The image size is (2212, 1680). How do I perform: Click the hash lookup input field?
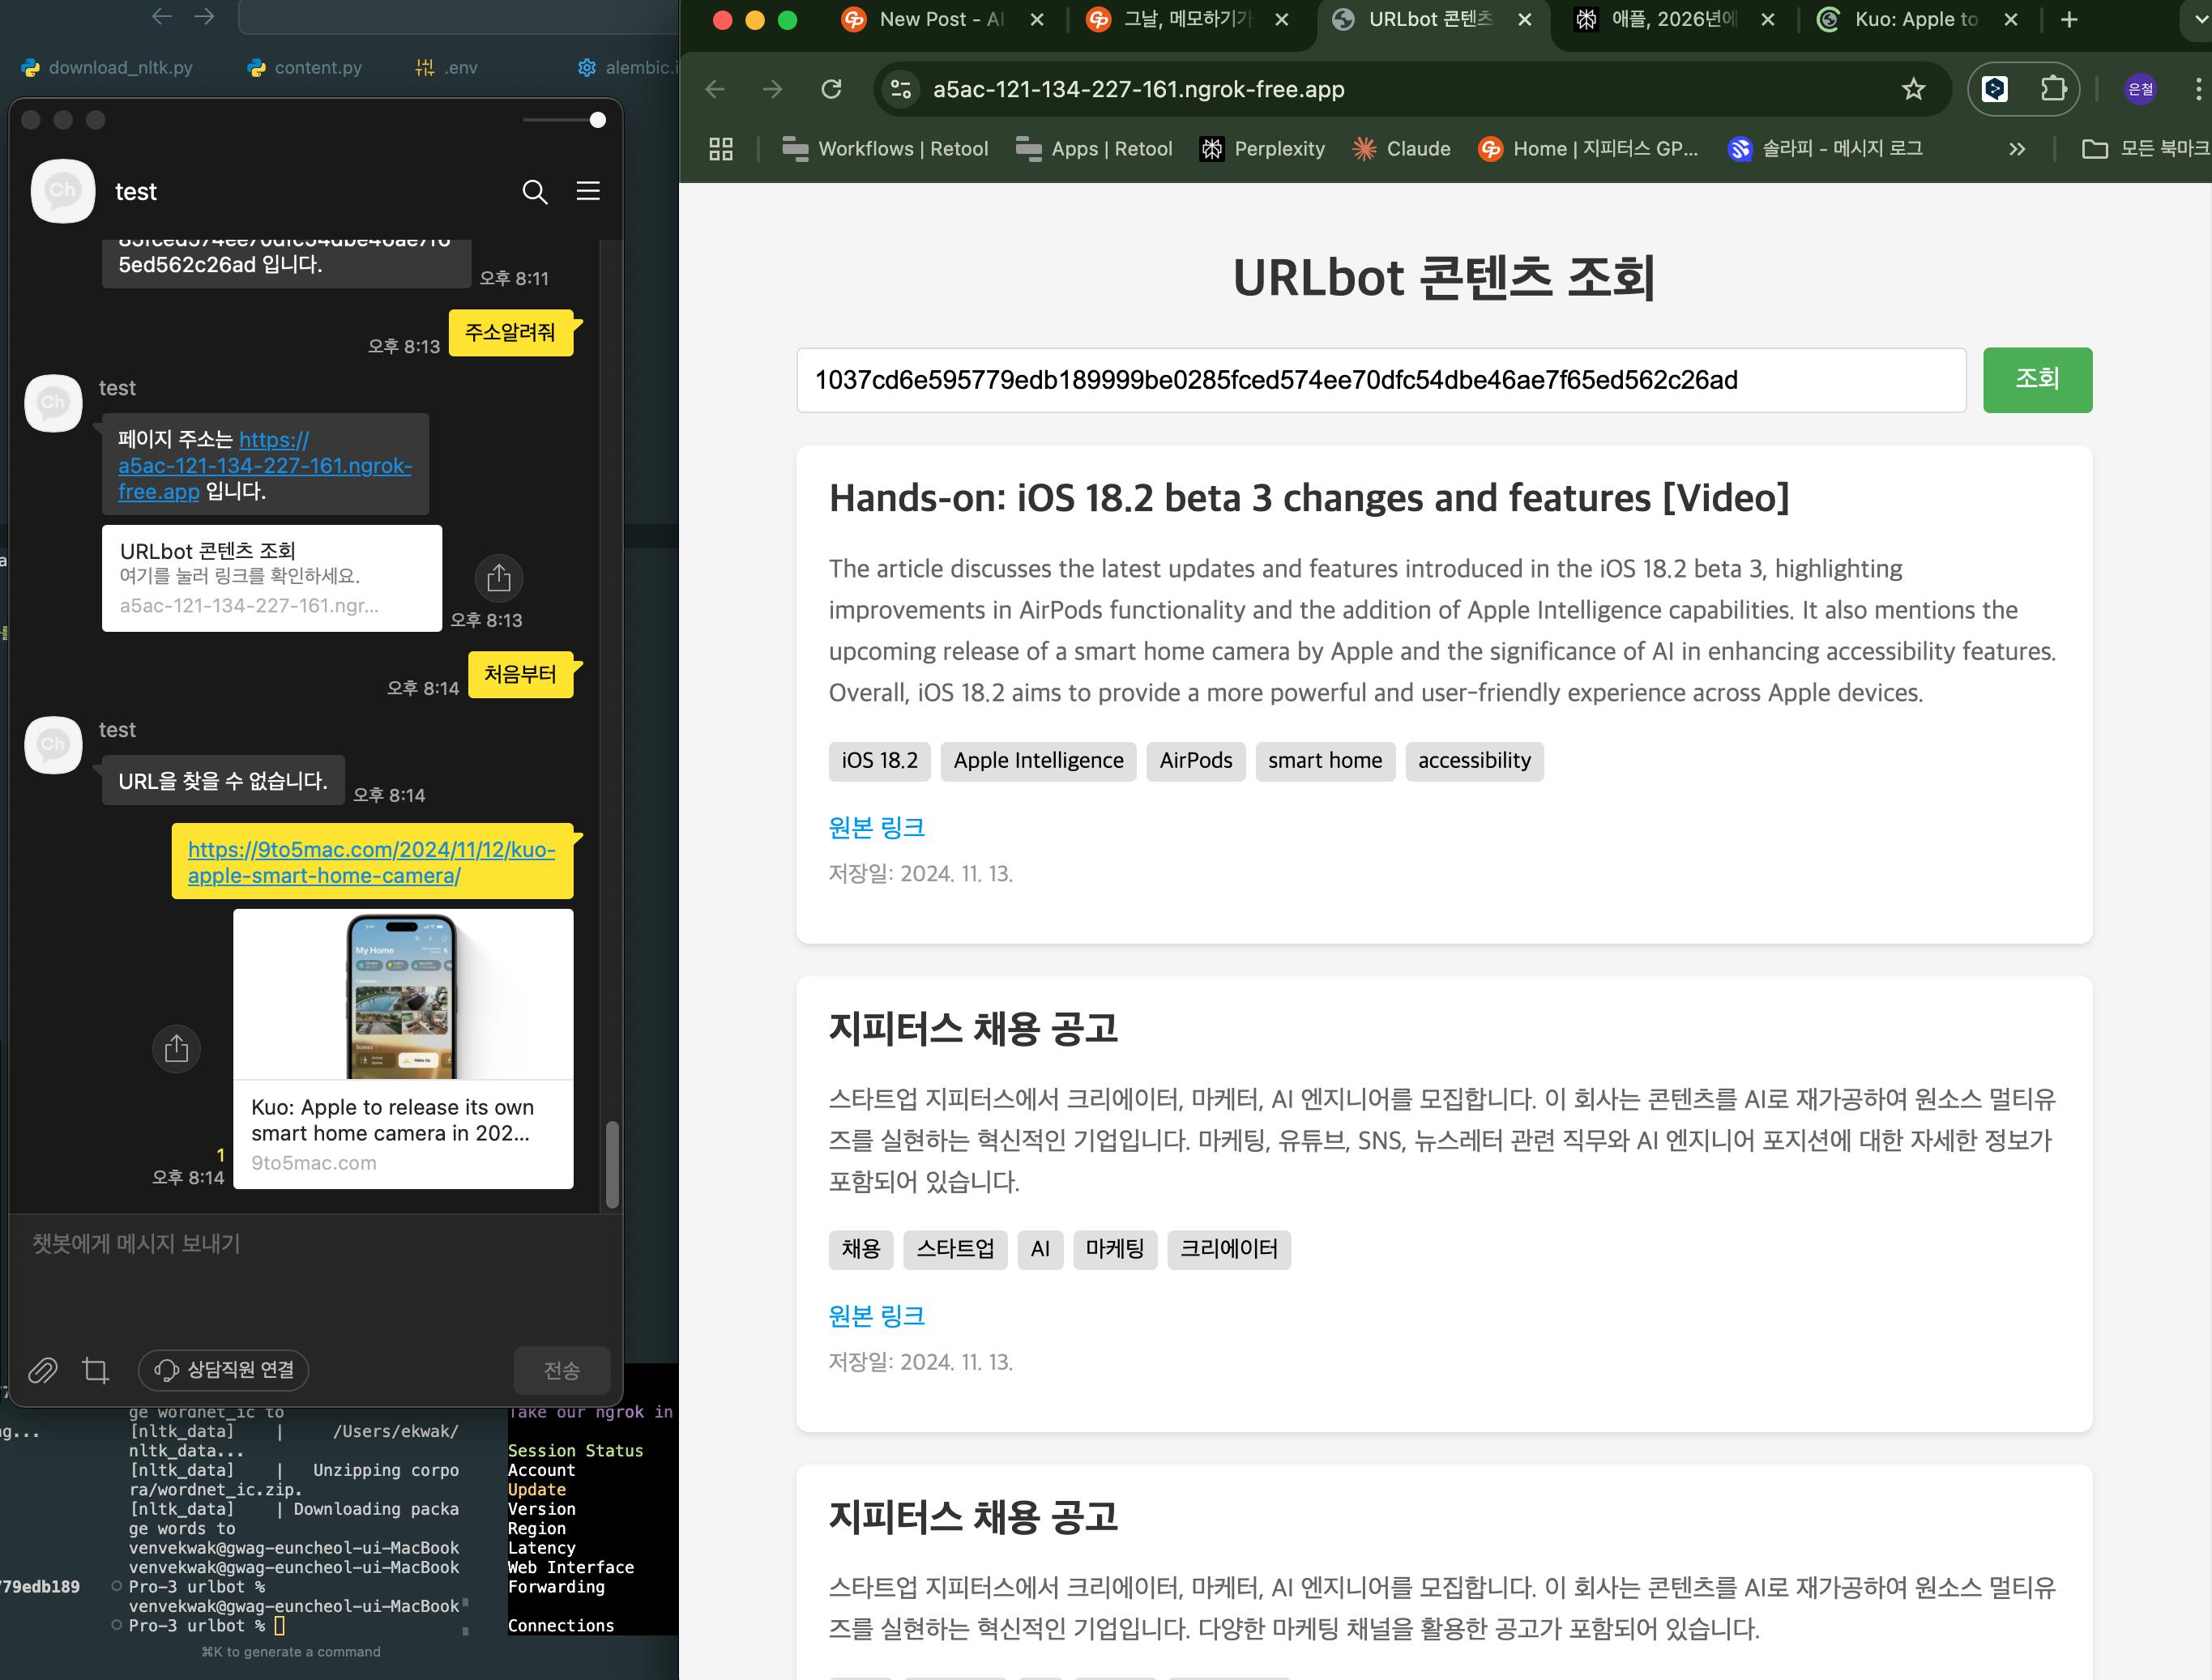click(1380, 380)
